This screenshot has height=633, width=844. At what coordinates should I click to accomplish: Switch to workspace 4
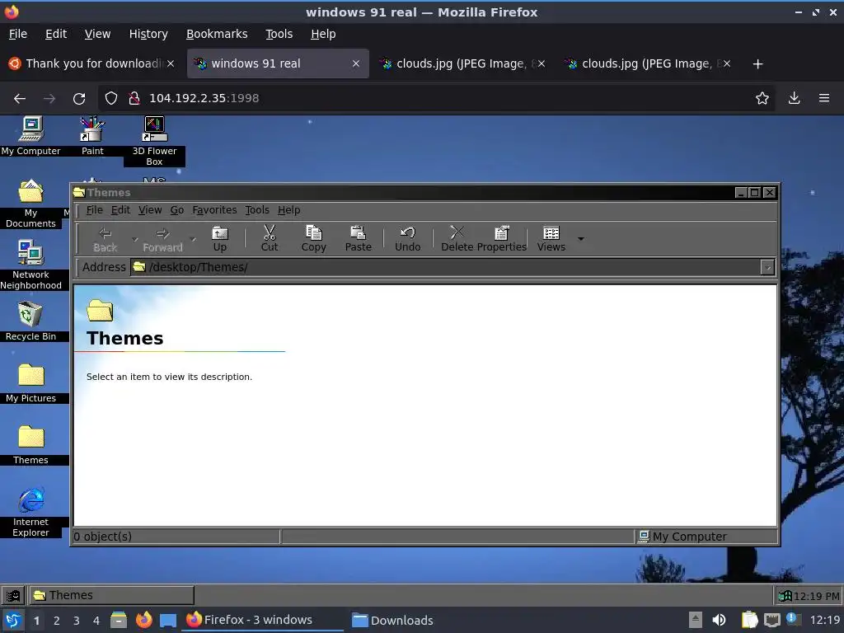point(96,621)
